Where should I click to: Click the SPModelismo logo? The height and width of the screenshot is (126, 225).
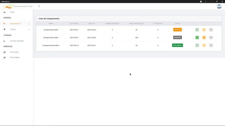point(8,6)
